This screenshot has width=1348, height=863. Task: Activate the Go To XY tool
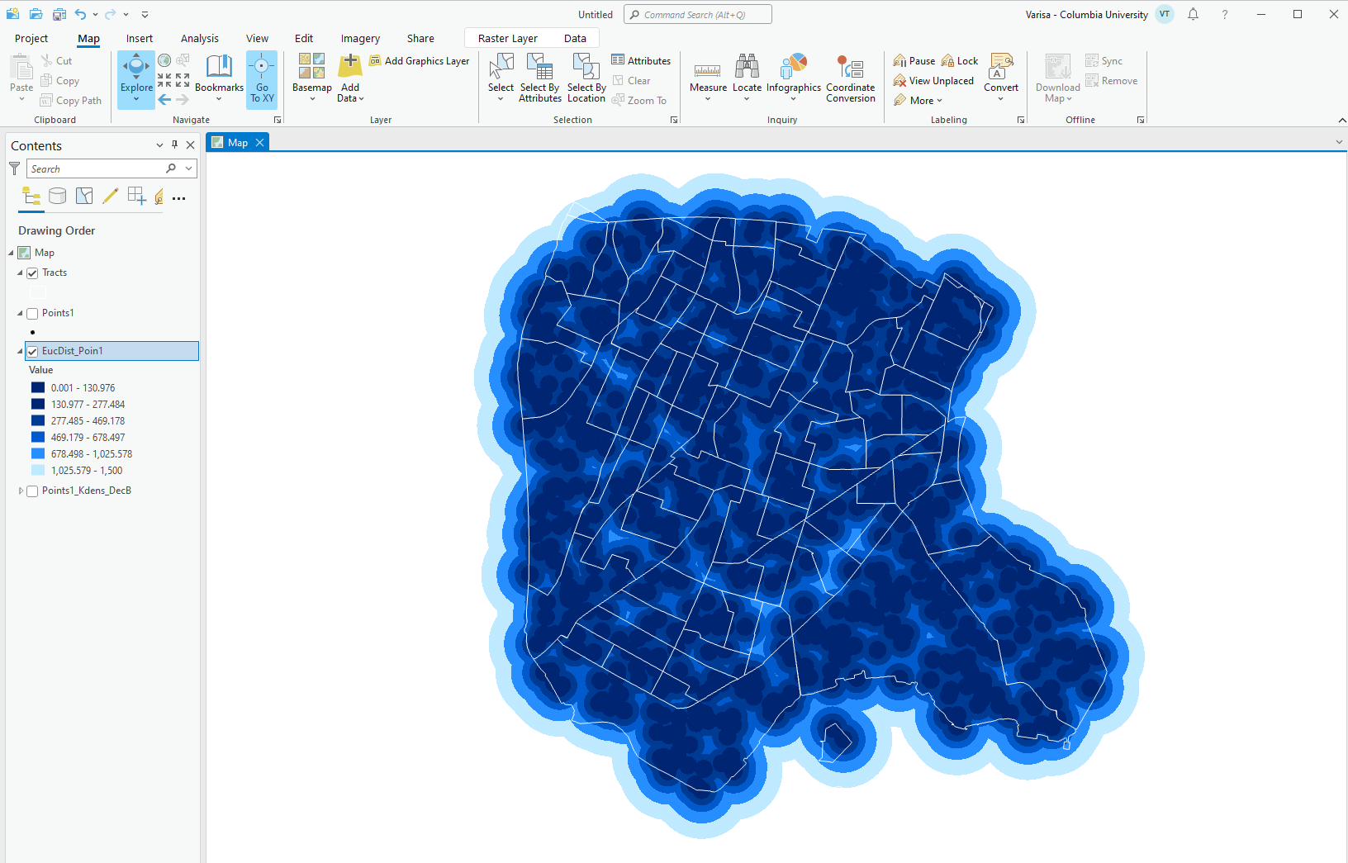point(262,78)
